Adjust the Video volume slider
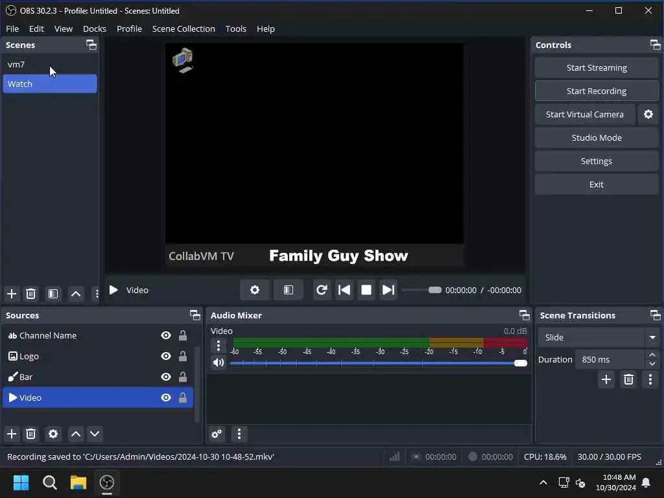This screenshot has height=498, width=664. point(379,363)
